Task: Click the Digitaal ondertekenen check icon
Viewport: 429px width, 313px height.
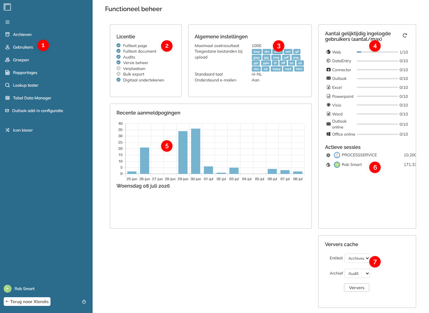Action: pyautogui.click(x=118, y=80)
